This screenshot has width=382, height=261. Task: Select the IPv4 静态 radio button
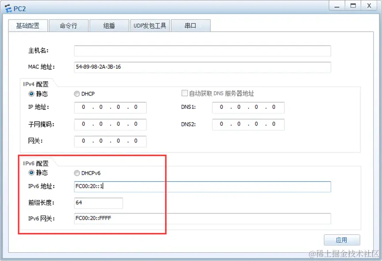[x=31, y=93]
